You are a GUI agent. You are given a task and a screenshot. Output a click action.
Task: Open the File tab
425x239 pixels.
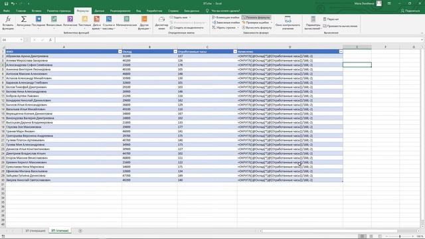[7, 11]
